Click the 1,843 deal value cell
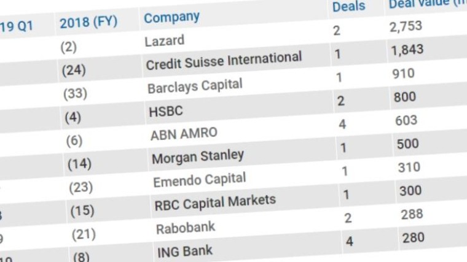The height and width of the screenshot is (262, 467). pos(407,50)
